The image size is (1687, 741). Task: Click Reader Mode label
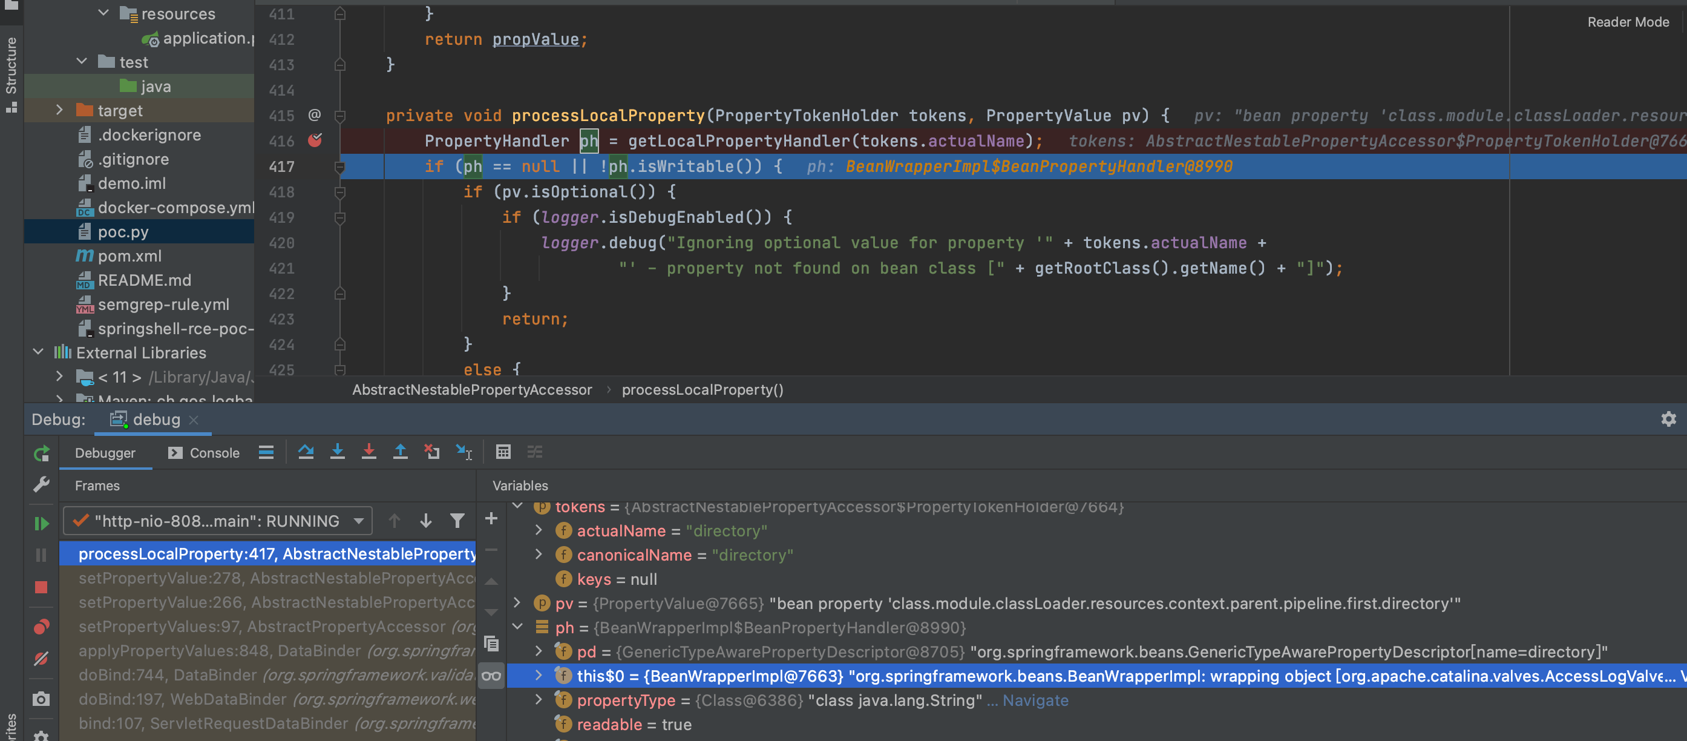(1628, 22)
